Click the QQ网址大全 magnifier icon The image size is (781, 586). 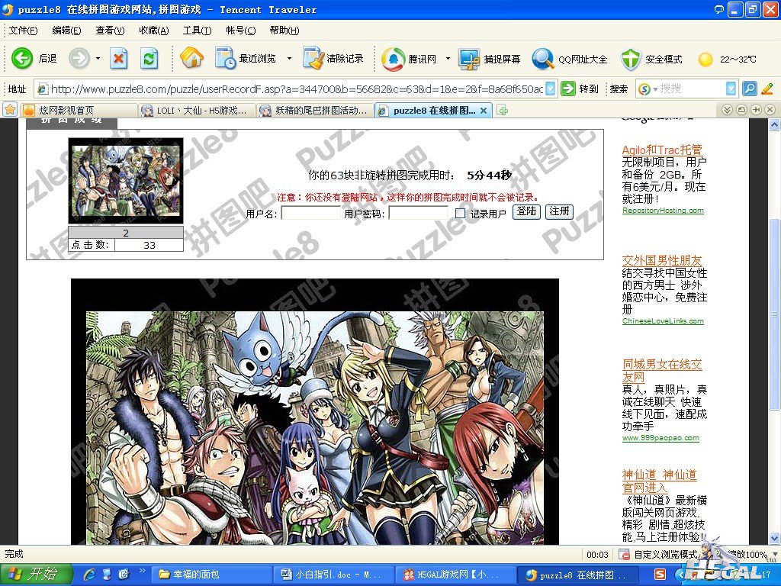click(x=543, y=59)
